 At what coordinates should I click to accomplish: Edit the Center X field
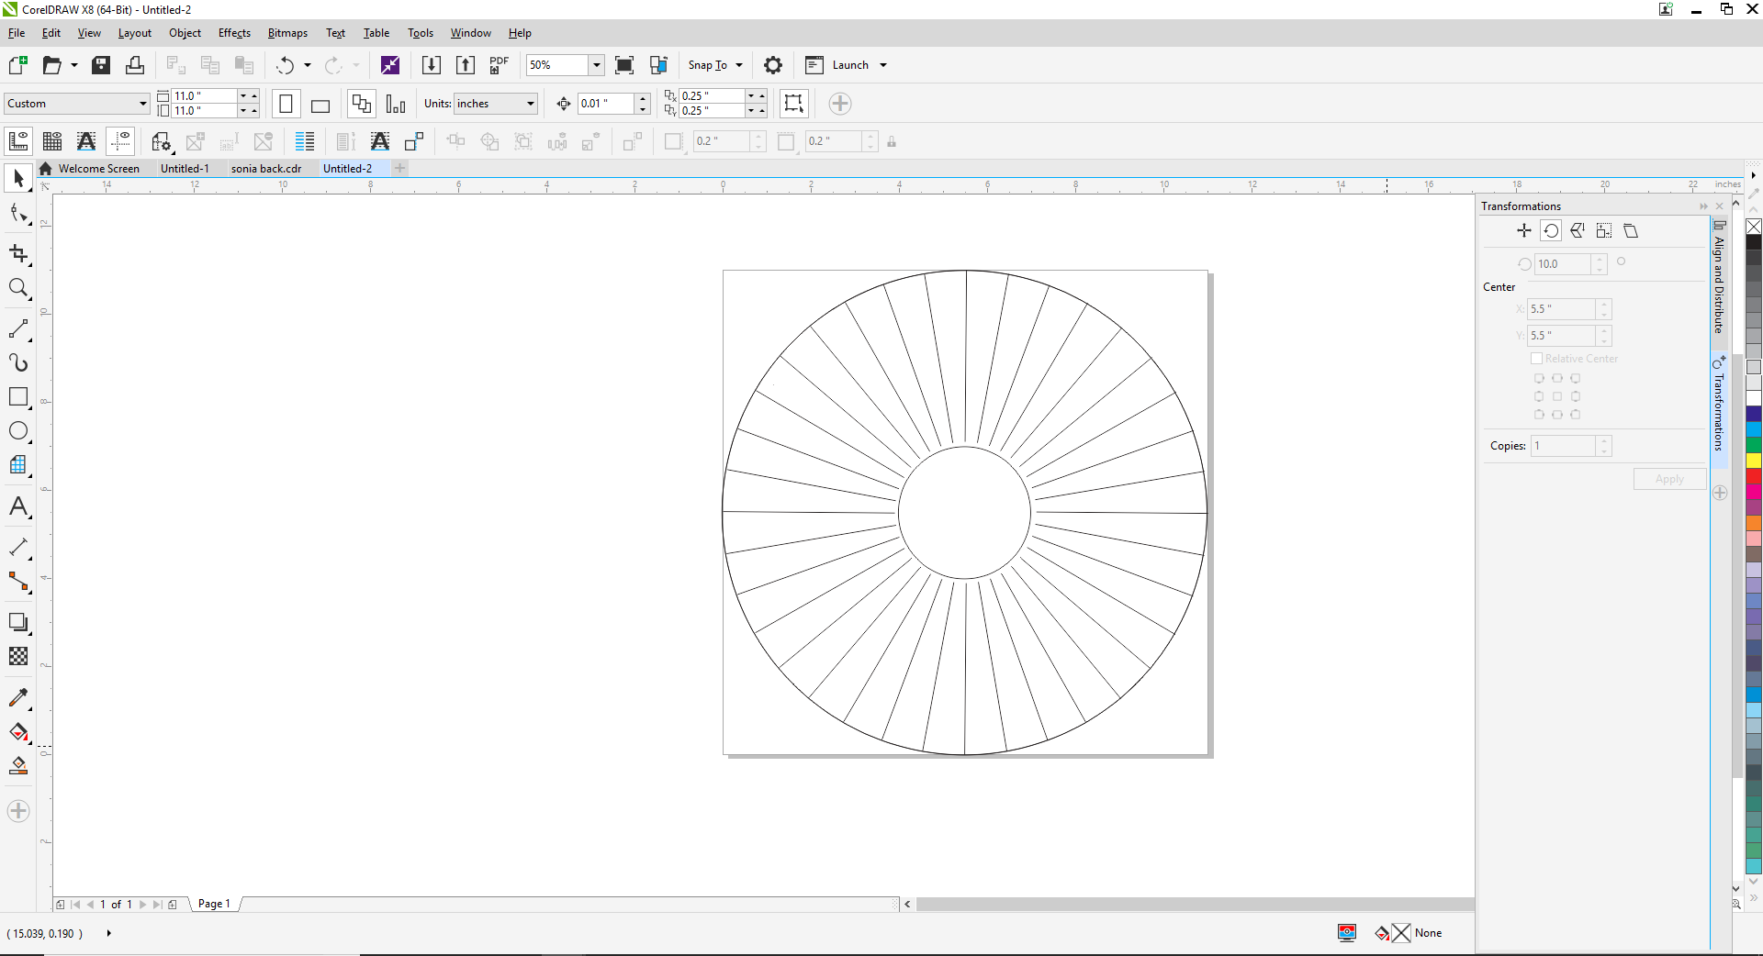(1562, 309)
